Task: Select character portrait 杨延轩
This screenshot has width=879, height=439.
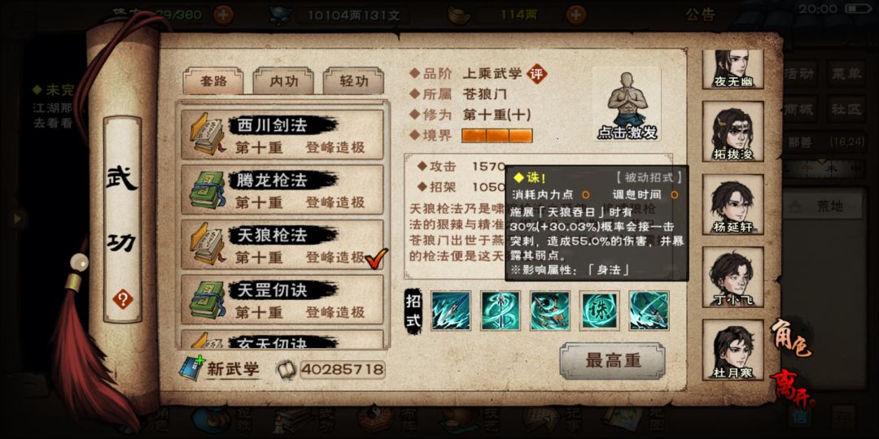Action: tap(732, 204)
